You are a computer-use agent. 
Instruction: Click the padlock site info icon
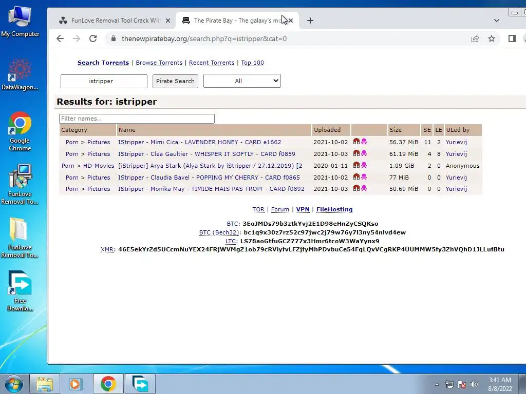[114, 38]
